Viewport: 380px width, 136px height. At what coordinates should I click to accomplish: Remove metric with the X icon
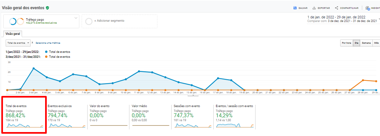pos(32,43)
